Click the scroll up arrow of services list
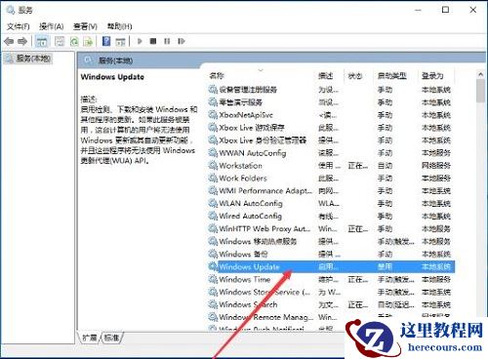The height and width of the screenshot is (359, 488). pos(480,74)
